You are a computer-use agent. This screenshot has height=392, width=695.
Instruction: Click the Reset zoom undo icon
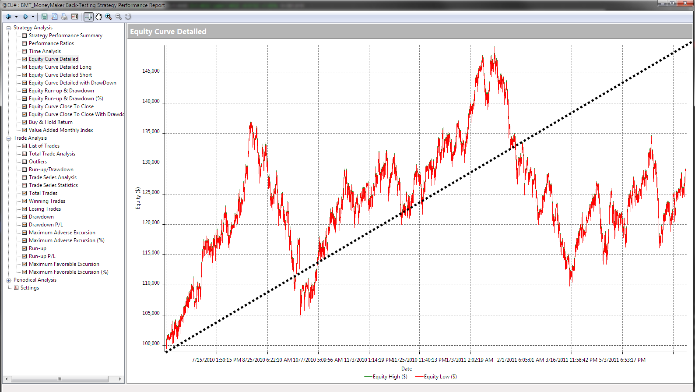128,17
